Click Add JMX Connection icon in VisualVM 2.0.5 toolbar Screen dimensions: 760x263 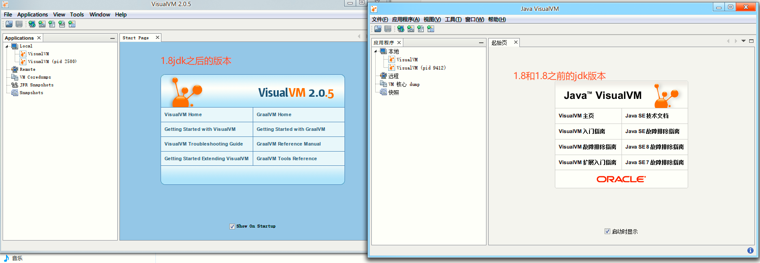coord(42,24)
